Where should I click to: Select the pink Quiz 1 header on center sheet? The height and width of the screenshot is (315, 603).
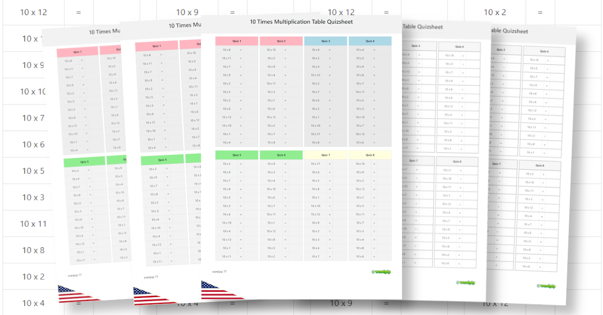point(237,41)
